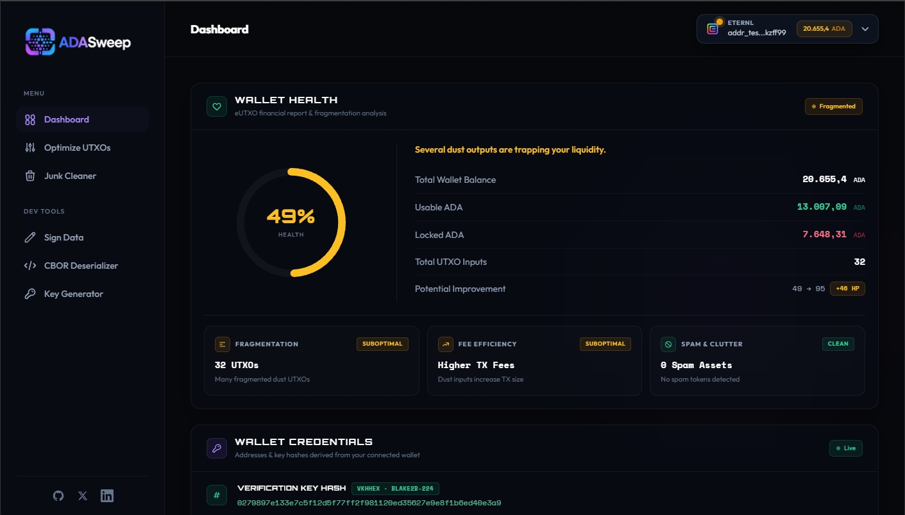The image size is (905, 515).
Task: Click the ADASweep logo icon
Action: click(x=40, y=42)
